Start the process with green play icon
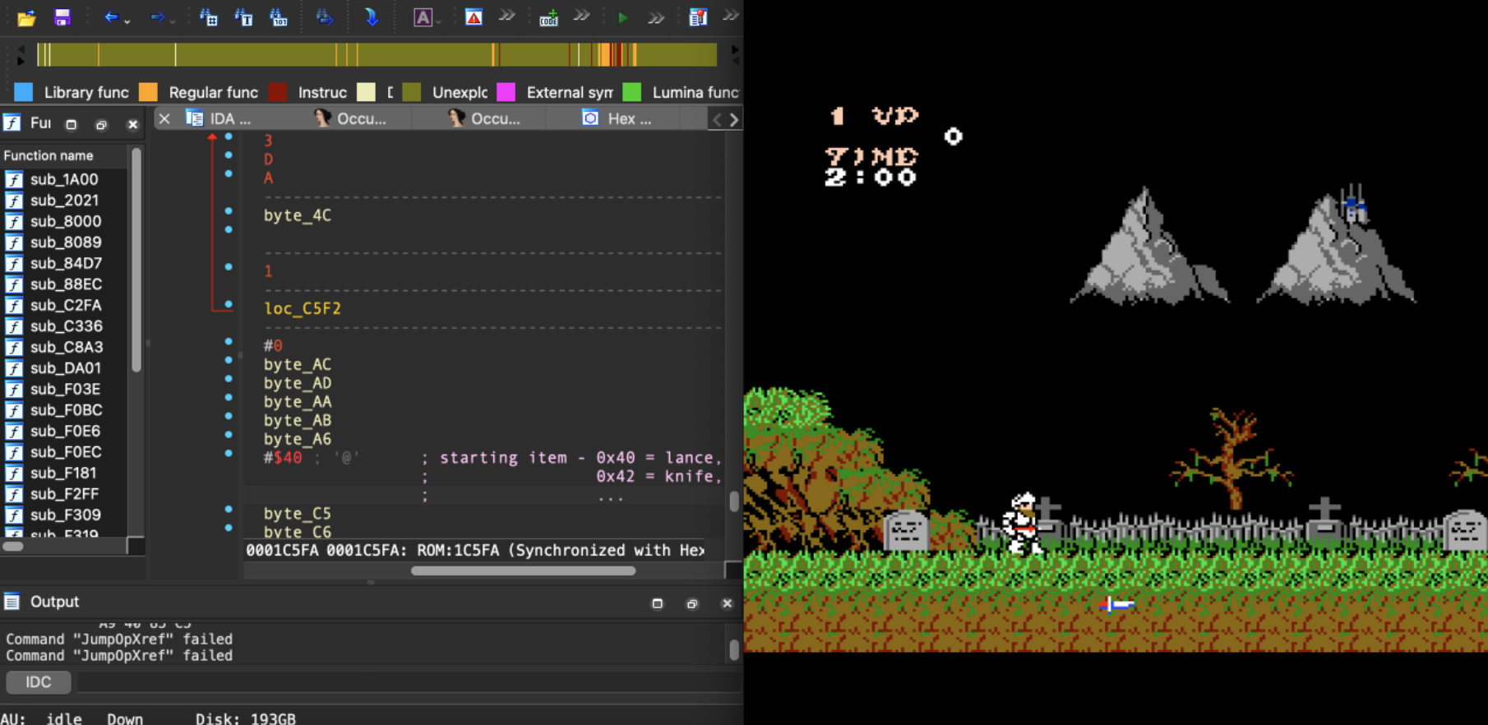The image size is (1488, 725). [622, 17]
